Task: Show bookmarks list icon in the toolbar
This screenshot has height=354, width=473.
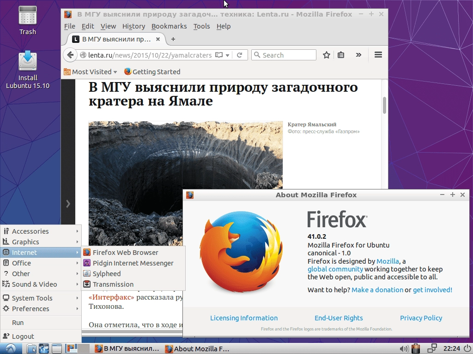Action: click(341, 55)
